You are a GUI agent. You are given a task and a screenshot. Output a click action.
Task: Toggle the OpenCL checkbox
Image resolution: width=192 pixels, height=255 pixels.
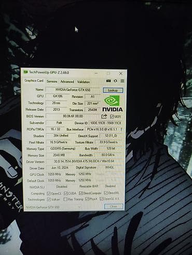pos(49,193)
